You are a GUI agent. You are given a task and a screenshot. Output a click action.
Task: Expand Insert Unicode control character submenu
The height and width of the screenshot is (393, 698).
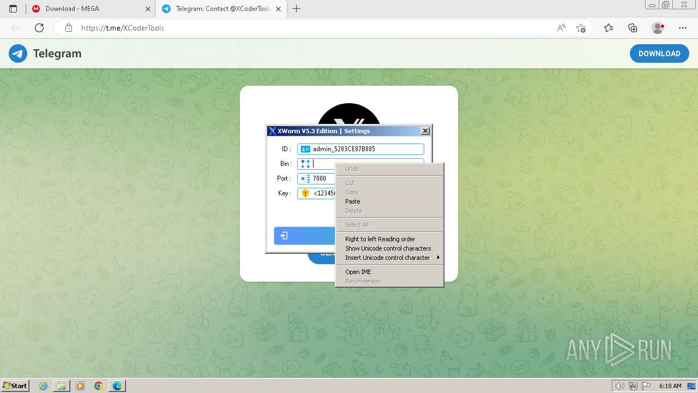pyautogui.click(x=389, y=258)
